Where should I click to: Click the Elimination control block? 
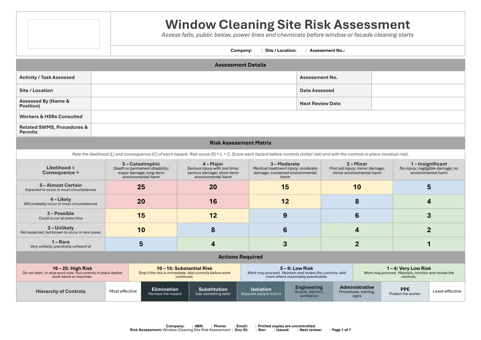tap(165, 292)
